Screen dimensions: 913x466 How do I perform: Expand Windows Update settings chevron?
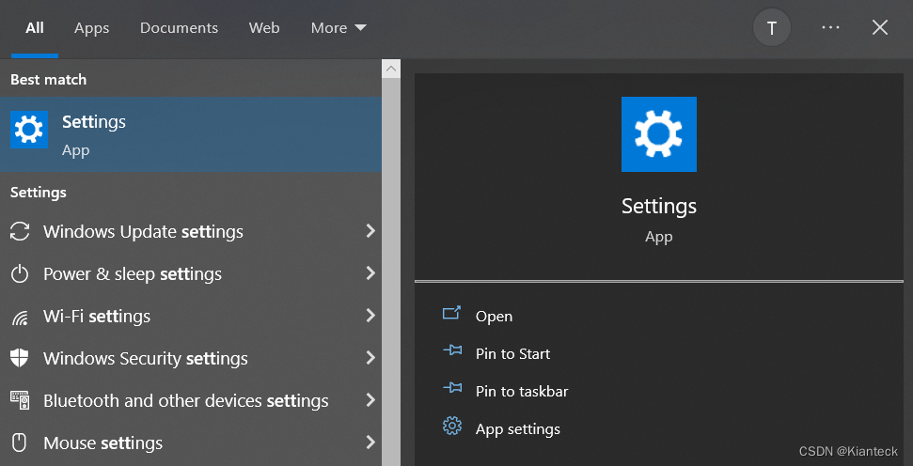tap(370, 231)
